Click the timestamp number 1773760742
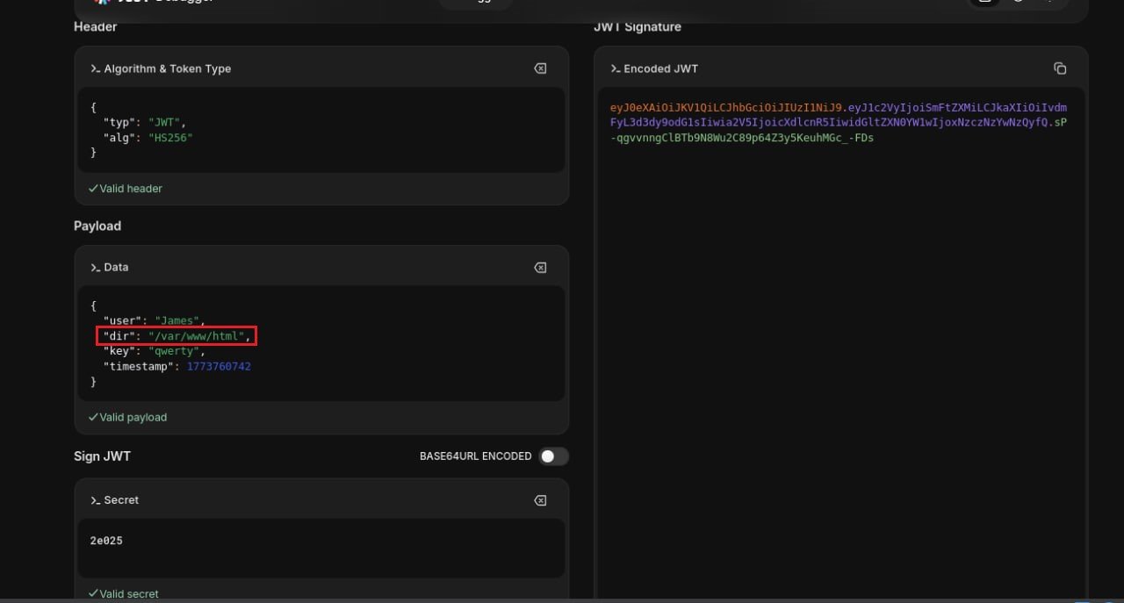Viewport: 1124px width, 603px height. point(218,366)
